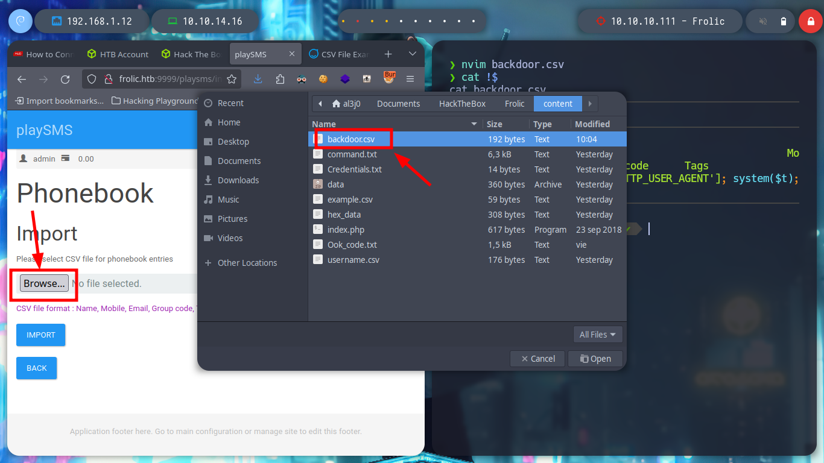
Task: Select the command.txt file
Action: 467,154
